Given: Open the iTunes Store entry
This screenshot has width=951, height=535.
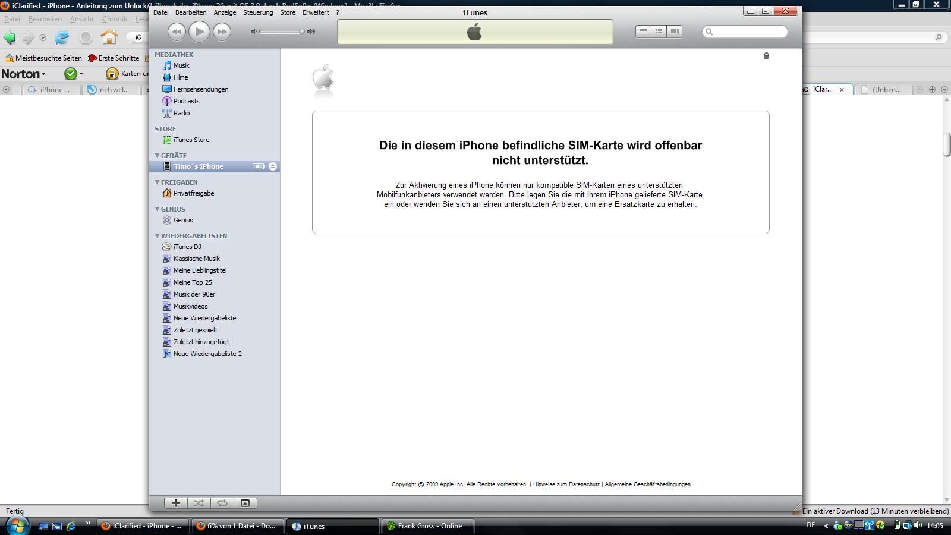Looking at the screenshot, I should 191,140.
